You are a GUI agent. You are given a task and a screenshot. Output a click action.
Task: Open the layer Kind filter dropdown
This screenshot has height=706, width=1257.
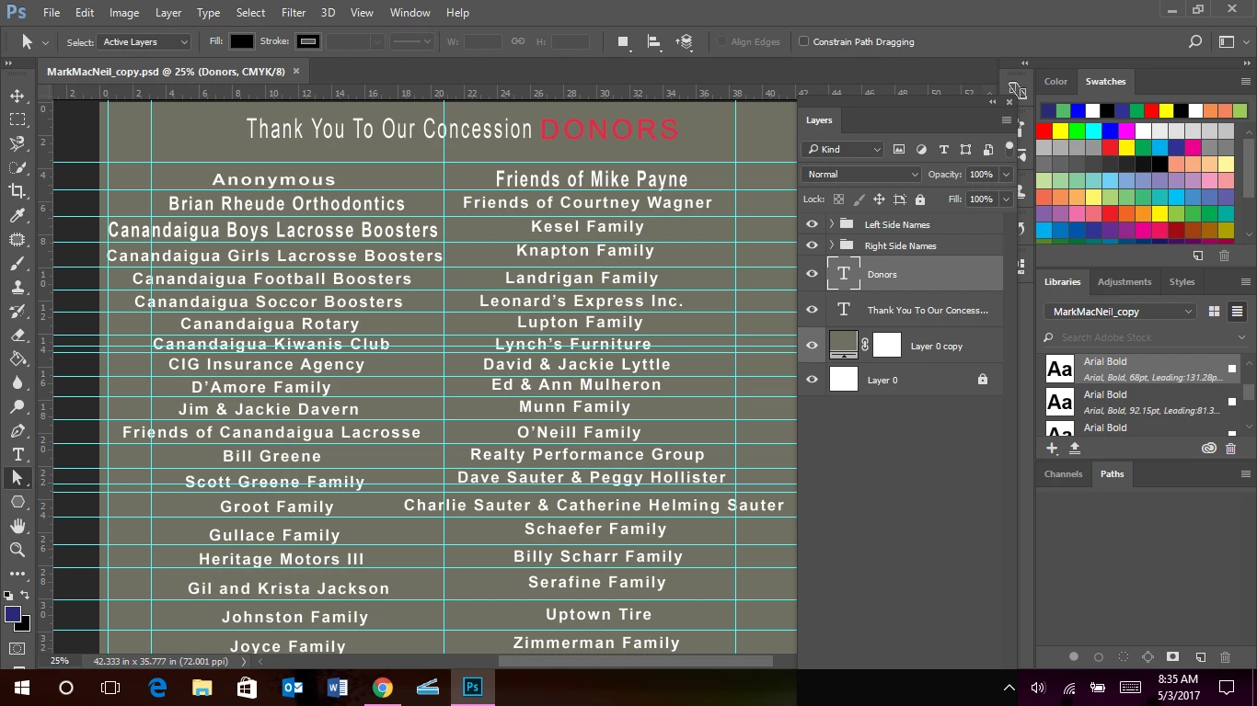(x=843, y=149)
